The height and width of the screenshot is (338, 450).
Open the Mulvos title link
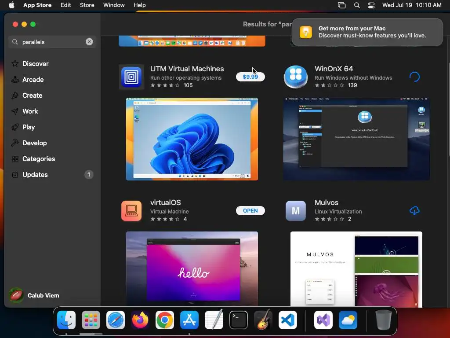327,202
